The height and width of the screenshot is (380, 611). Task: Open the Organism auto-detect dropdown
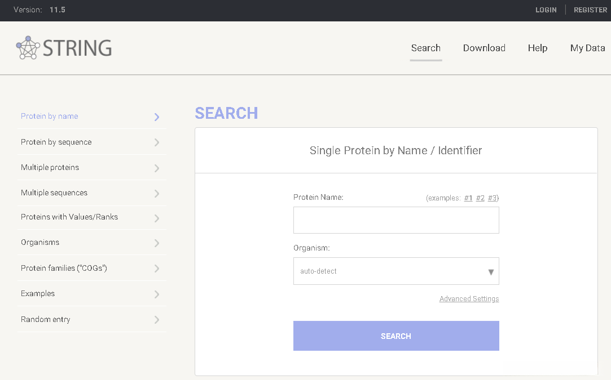[396, 271]
